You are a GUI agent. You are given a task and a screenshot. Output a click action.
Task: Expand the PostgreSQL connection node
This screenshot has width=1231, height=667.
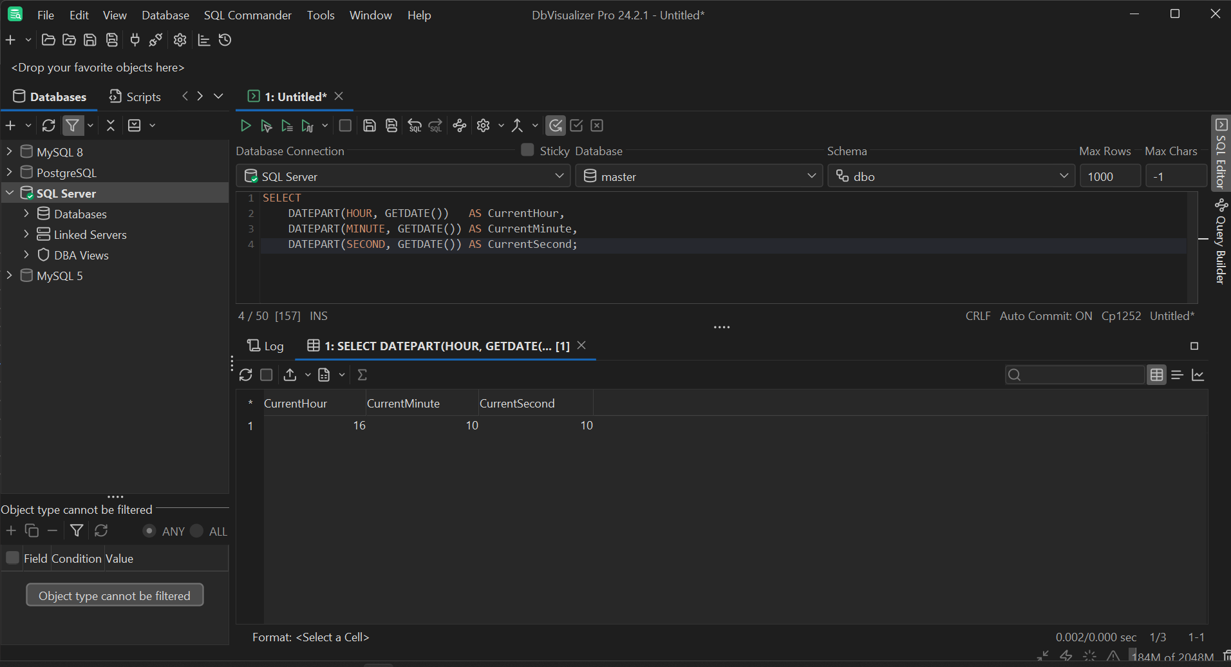click(9, 172)
